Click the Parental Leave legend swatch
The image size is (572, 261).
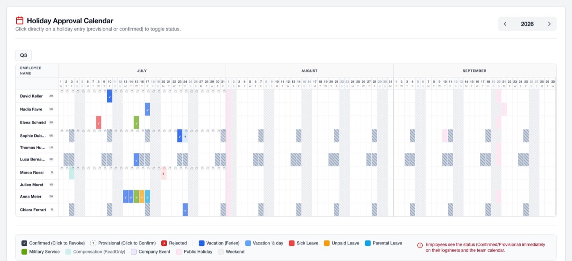tap(368, 243)
